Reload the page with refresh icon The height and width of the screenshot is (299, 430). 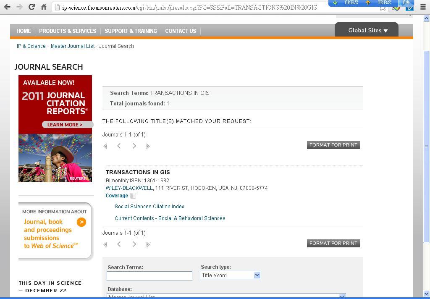(x=31, y=7)
